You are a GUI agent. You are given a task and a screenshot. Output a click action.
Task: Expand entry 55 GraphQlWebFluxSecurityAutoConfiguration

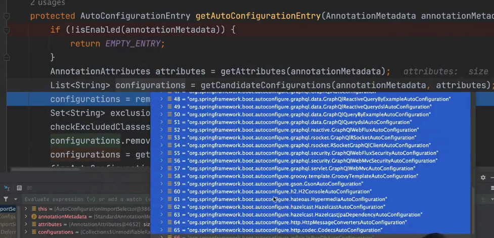(x=162, y=153)
